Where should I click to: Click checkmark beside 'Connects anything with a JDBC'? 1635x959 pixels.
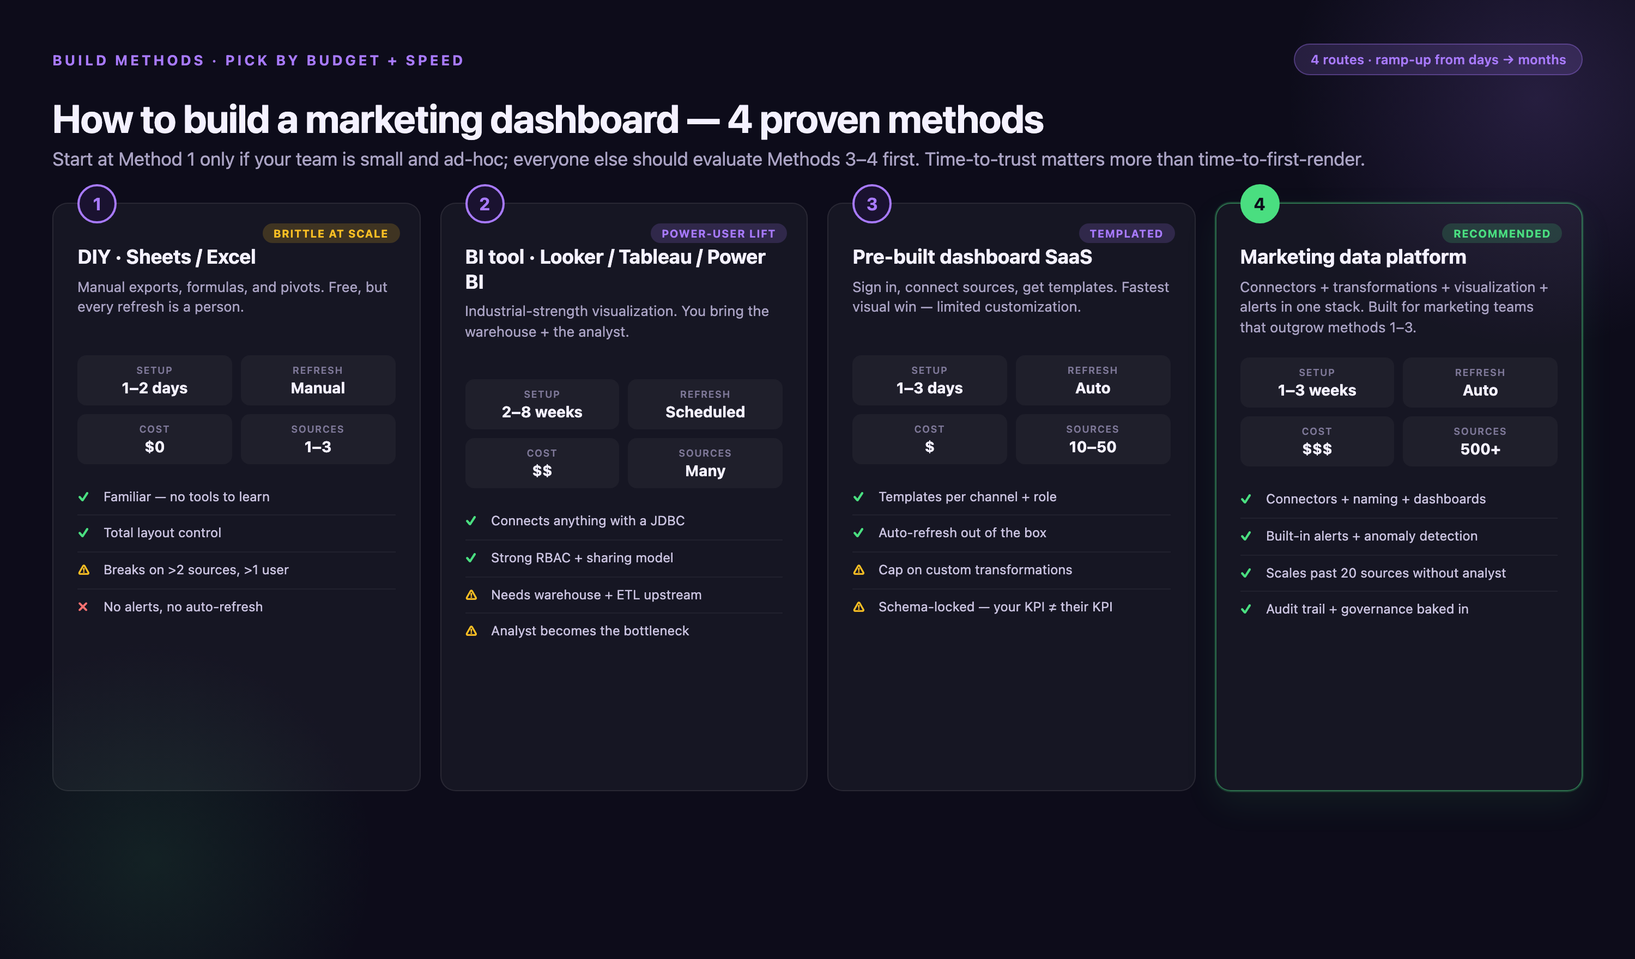pos(471,521)
